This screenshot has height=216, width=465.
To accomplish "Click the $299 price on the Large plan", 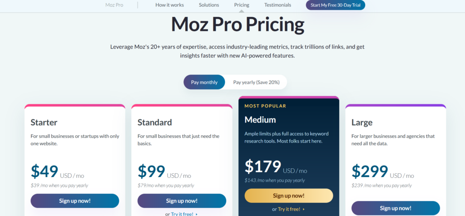I will pyautogui.click(x=370, y=171).
